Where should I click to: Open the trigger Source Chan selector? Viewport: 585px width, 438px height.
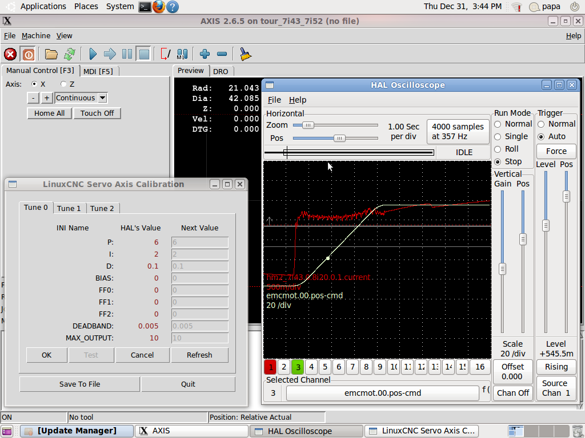[x=556, y=388]
